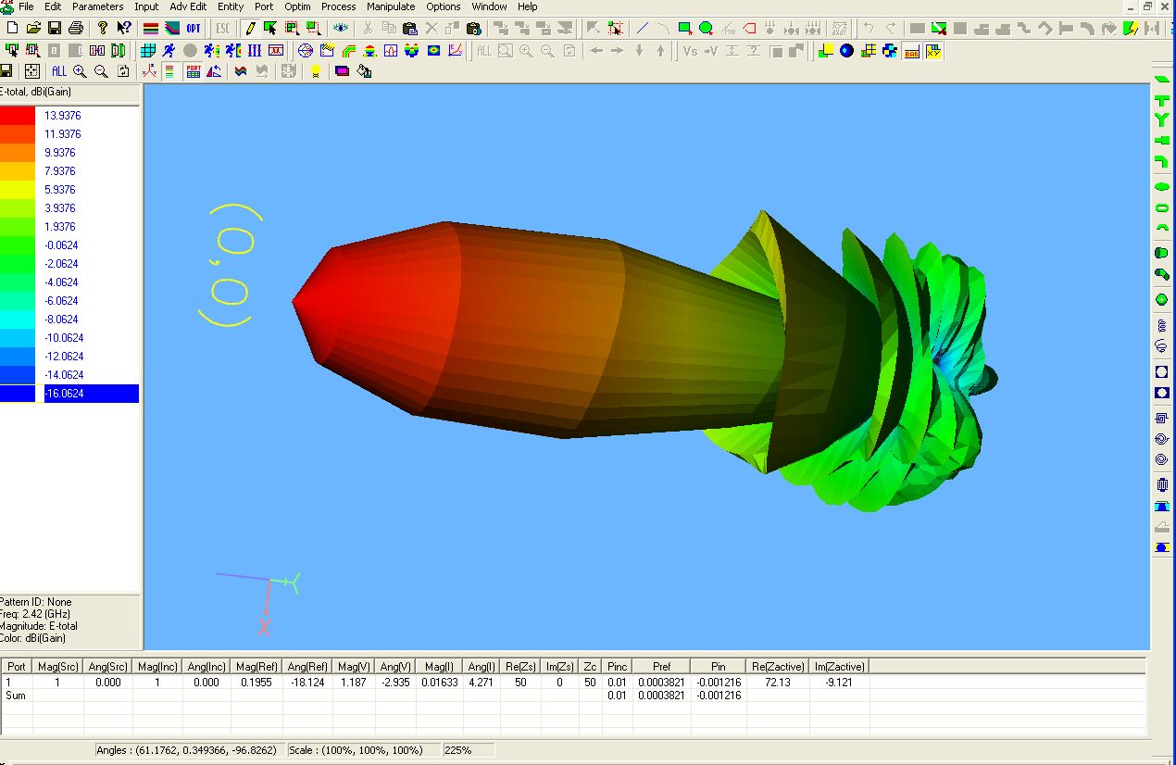Select the line drawing tool

pyautogui.click(x=642, y=29)
